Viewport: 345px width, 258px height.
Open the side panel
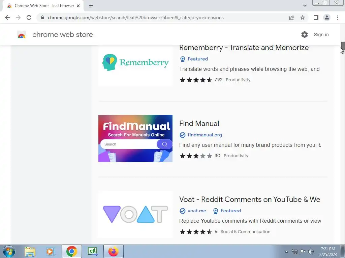[316, 17]
